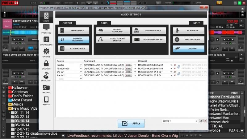Delete the saved config 1

(x=205, y=121)
